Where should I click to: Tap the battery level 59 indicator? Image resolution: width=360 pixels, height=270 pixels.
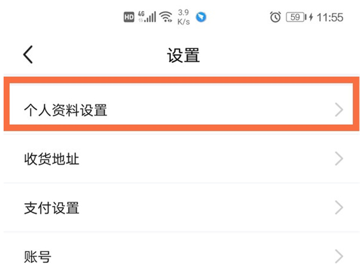295,17
